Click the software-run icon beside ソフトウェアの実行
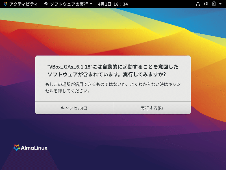This screenshot has width=226, height=170. (x=46, y=4)
